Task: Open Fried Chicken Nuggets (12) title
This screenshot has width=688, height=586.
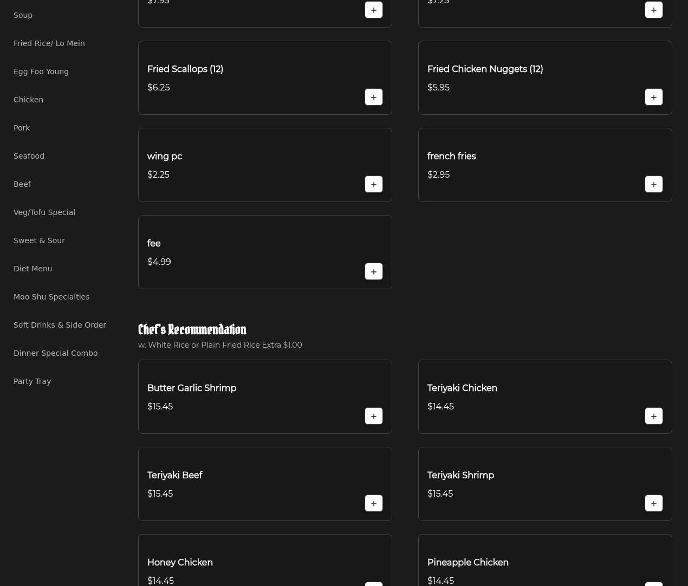Action: coord(485,69)
